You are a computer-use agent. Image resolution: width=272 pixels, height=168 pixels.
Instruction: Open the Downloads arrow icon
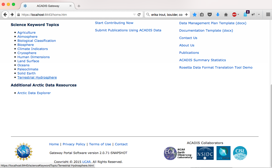pos(218,15)
